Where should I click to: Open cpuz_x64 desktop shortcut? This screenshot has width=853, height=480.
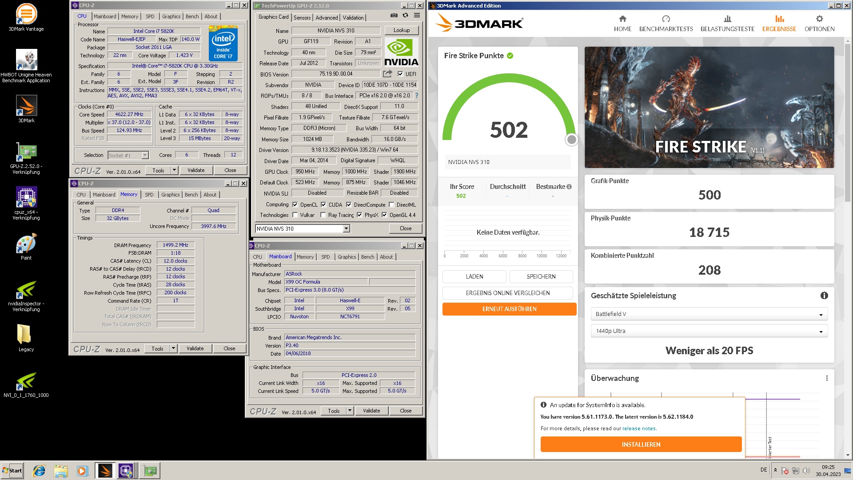pos(26,204)
